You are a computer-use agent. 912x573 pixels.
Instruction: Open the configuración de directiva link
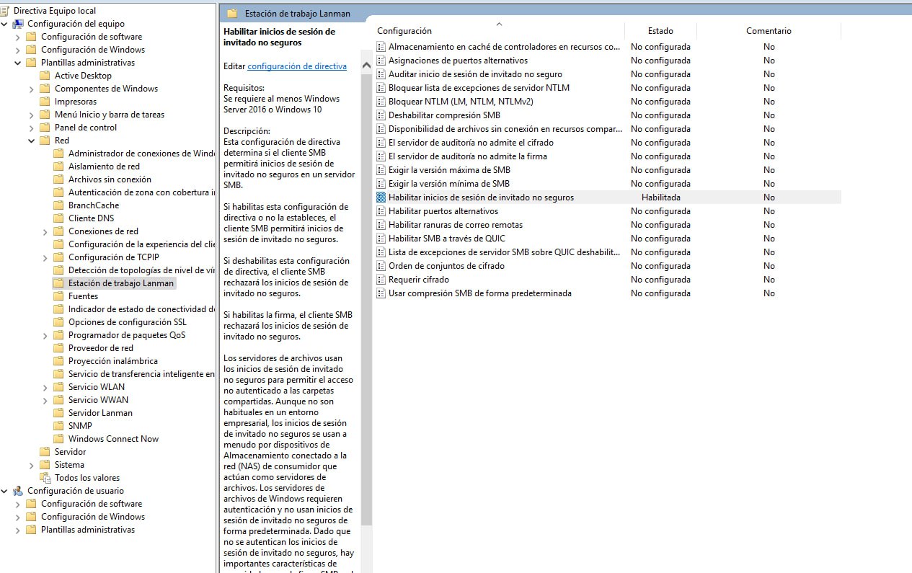tap(297, 66)
